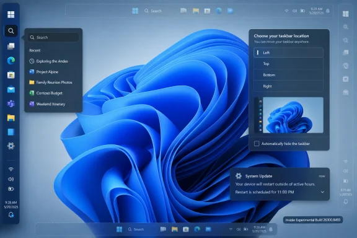357x238 pixels.
Task: Click the Wi-Fi icon on the right taskbar
Action: (346, 161)
